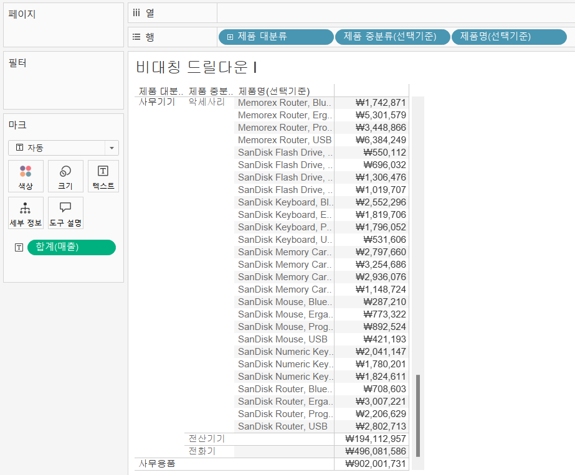The image size is (575, 475).
Task: Open the Text mark card
Action: pyautogui.click(x=103, y=176)
